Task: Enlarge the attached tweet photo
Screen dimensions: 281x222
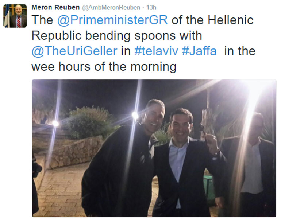Action: [x=154, y=148]
